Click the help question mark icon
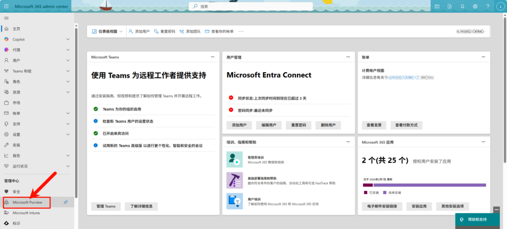507x229 pixels. pyautogui.click(x=488, y=6)
